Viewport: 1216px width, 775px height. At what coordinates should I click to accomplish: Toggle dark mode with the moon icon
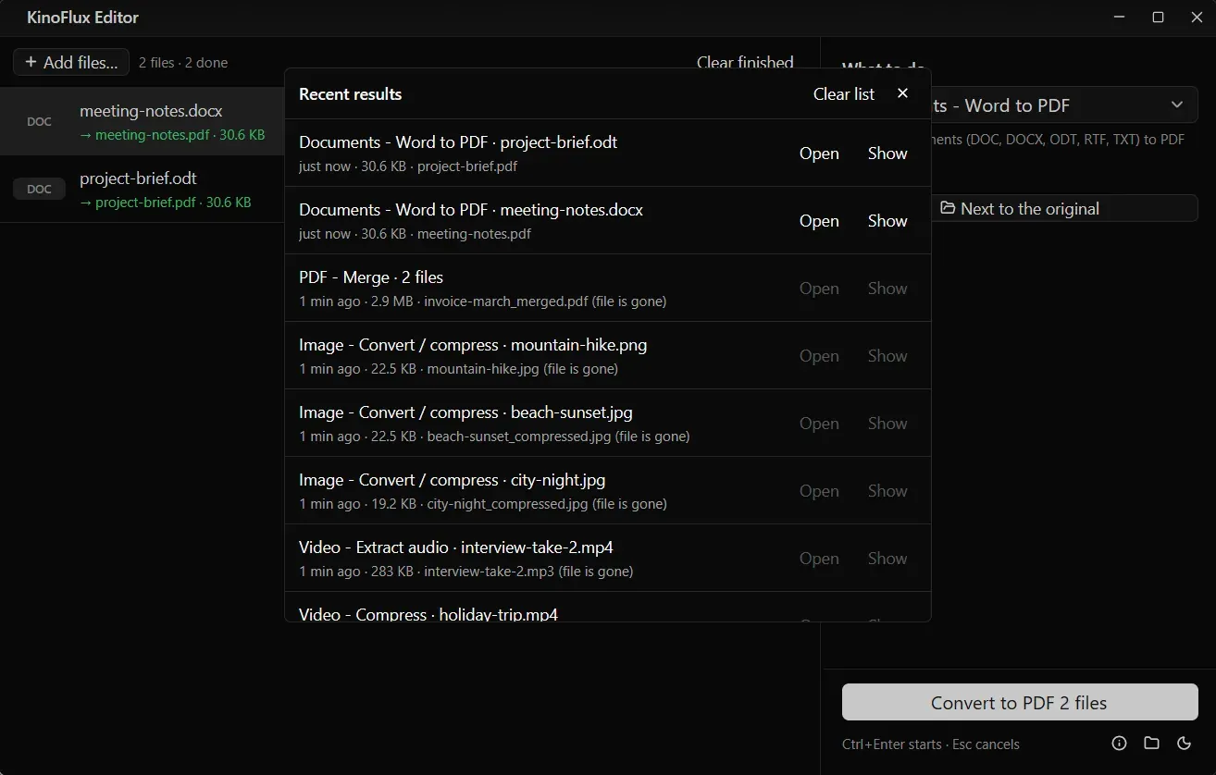pos(1184,744)
